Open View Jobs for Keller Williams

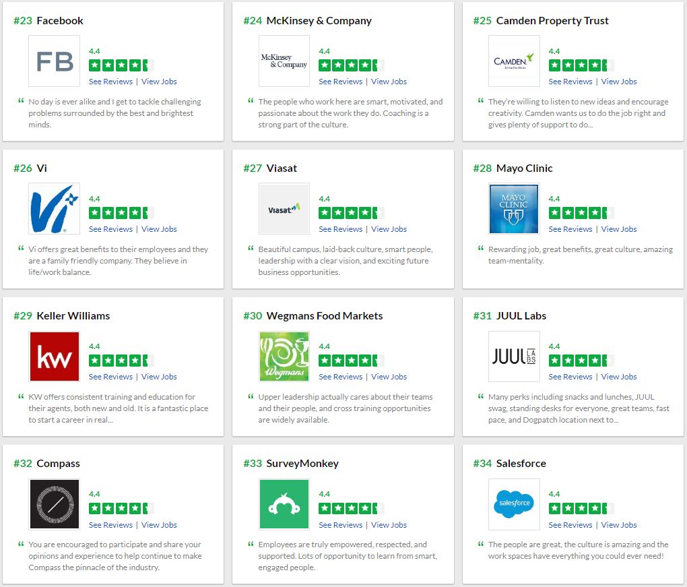click(x=159, y=377)
